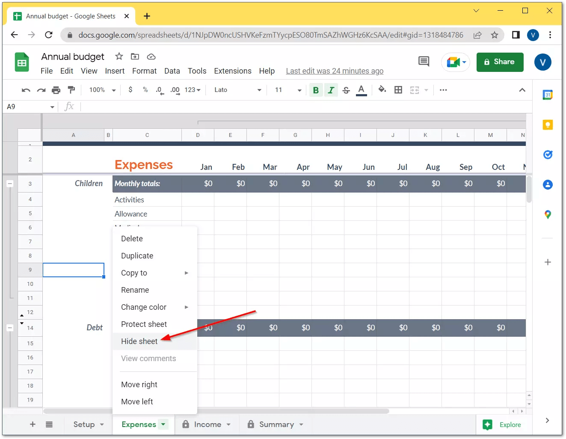Switch to the Summary sheet tab
566x439 pixels.
[276, 424]
